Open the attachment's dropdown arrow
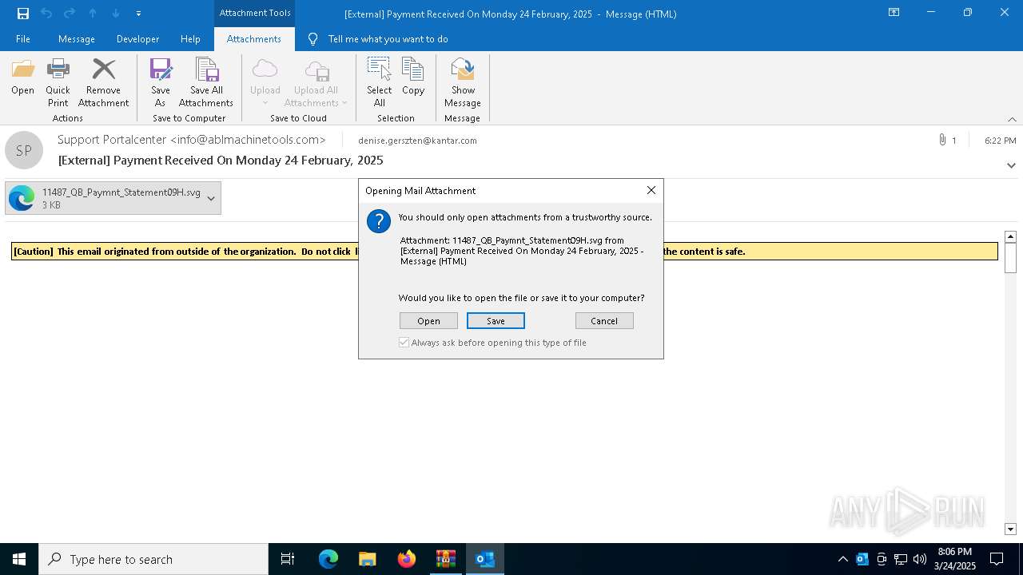 point(211,198)
